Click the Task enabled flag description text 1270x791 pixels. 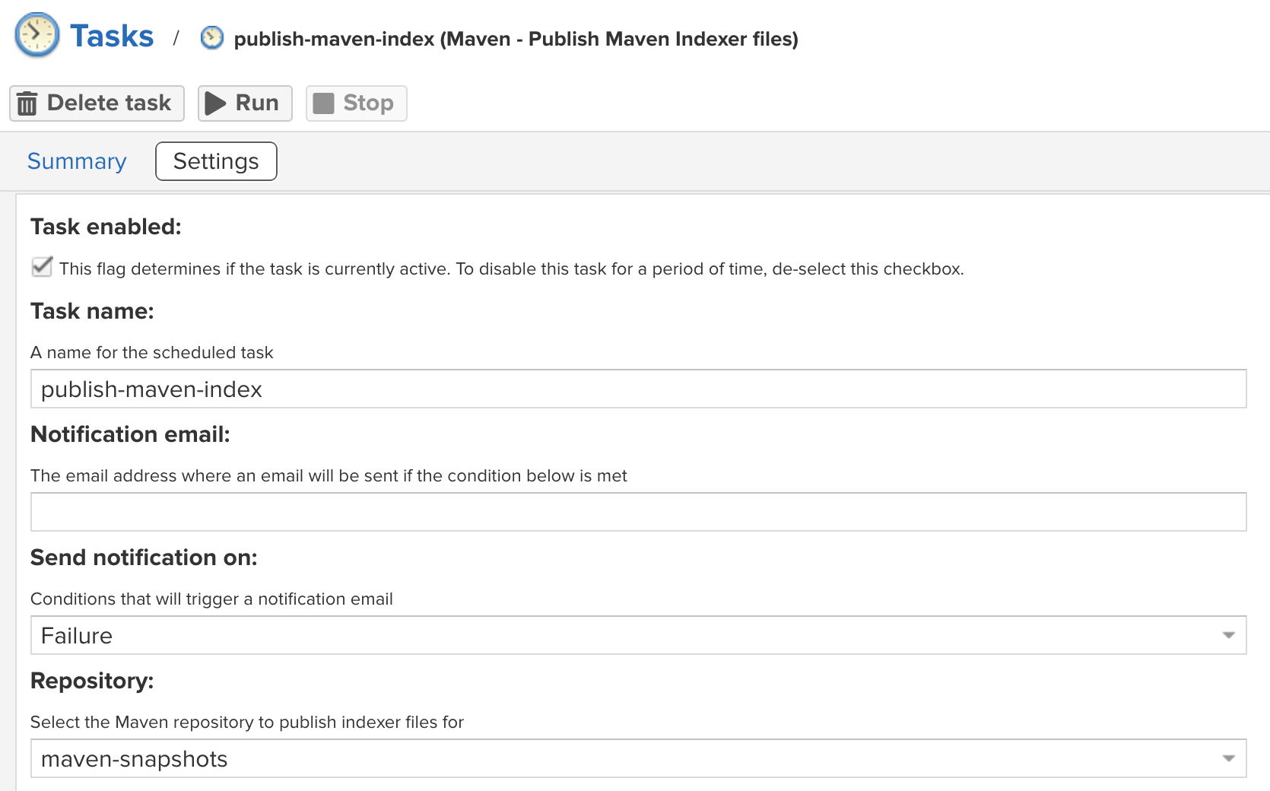point(511,268)
